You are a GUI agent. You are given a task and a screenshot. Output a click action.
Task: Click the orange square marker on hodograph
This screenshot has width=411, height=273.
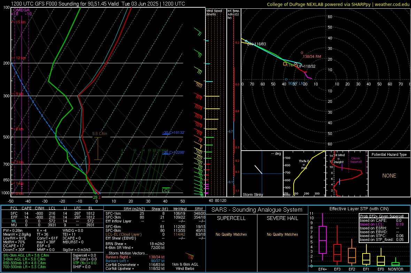coord(285,64)
